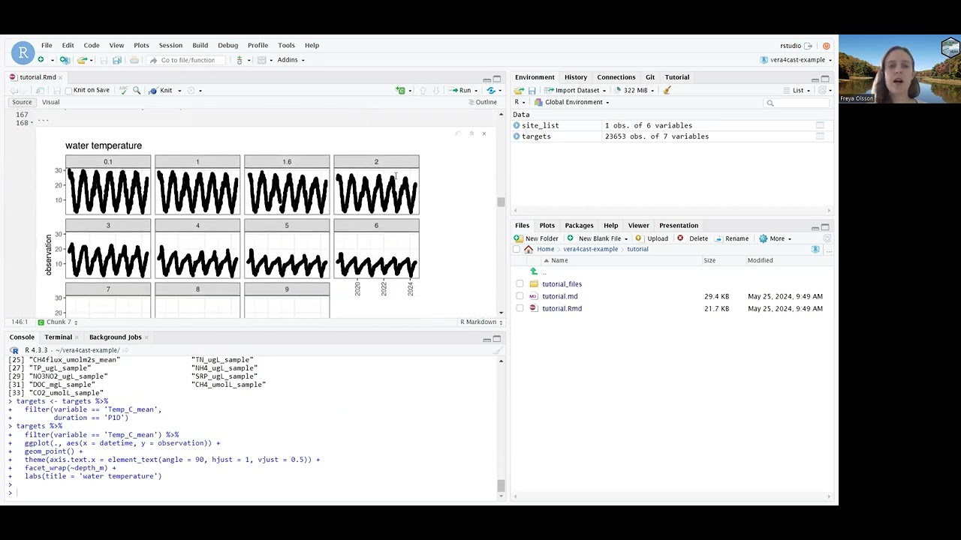Click the Show in new window icon
Viewport: 961px width, 540px height.
tap(40, 90)
